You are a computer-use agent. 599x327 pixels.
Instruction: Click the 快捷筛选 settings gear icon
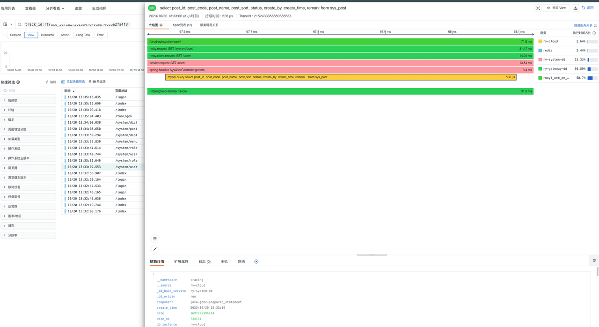(18, 82)
